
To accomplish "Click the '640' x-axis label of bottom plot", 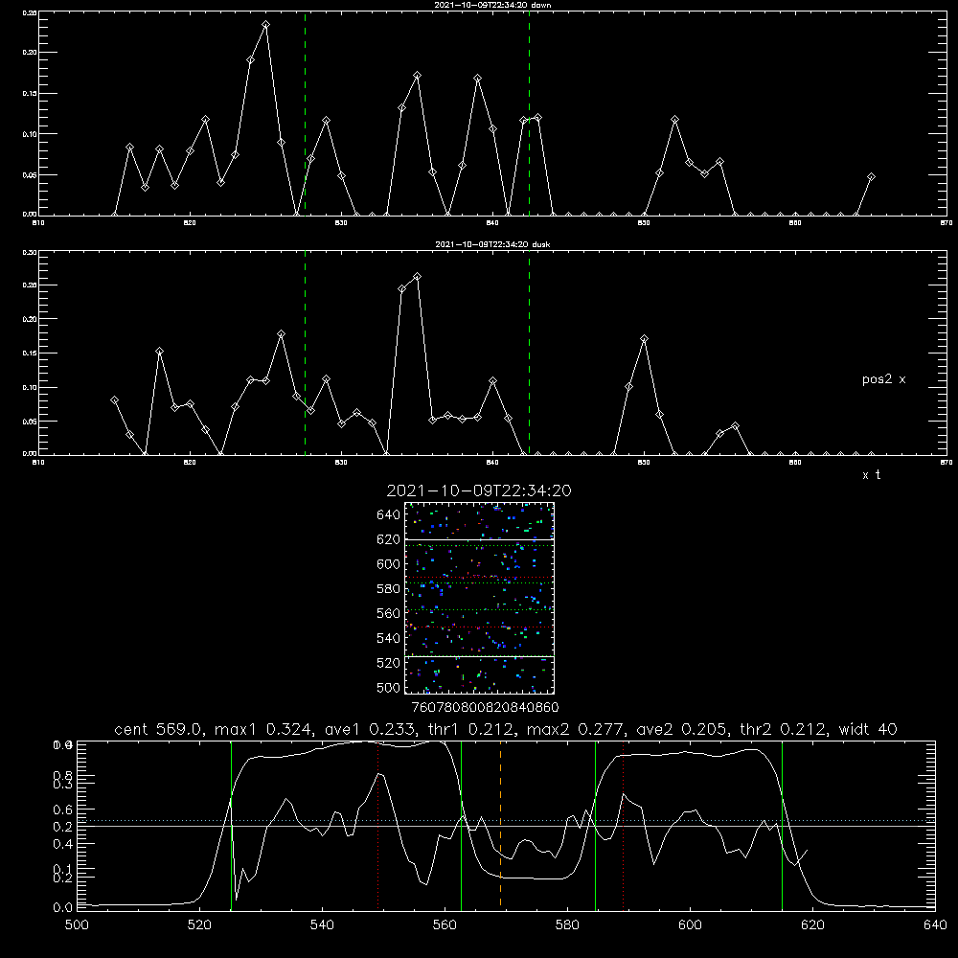I will click(935, 925).
